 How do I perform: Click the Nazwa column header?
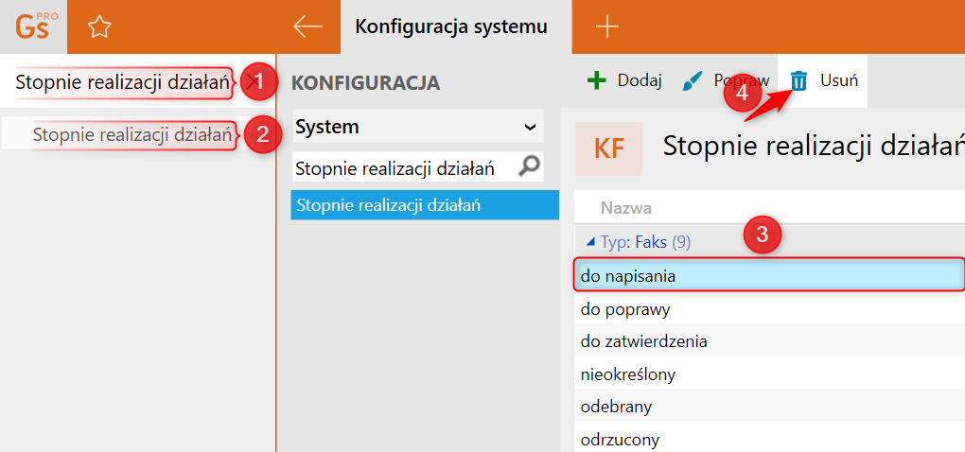click(626, 208)
